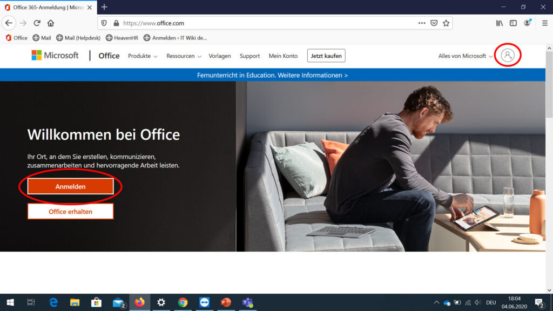Open the notification center icon
Viewport: 553px width, 311px height.
[539, 303]
